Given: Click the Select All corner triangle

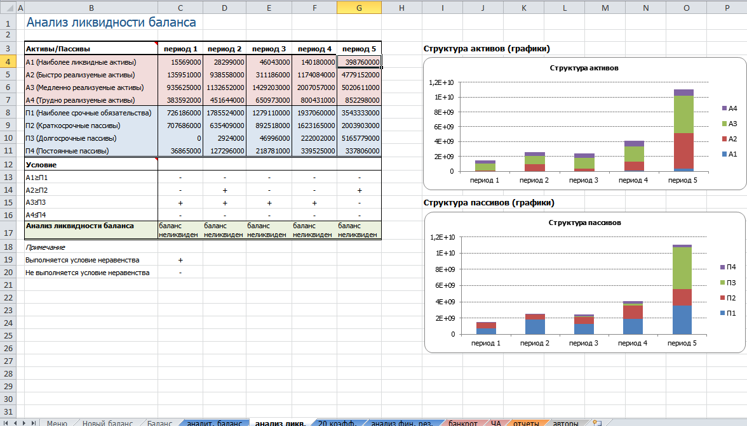Looking at the screenshot, I should (8, 8).
